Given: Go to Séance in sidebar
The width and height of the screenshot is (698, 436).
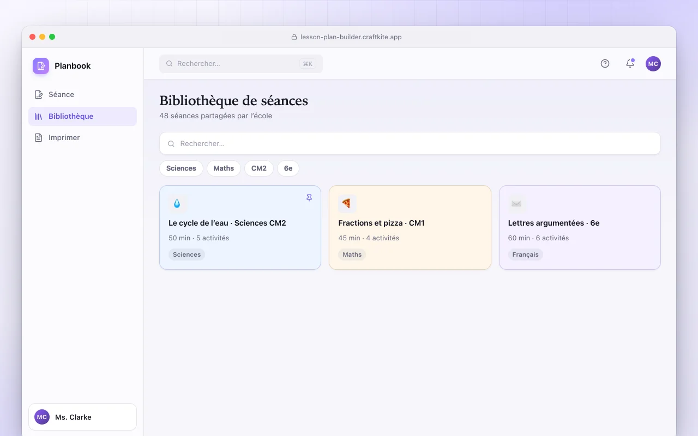Looking at the screenshot, I should 82,95.
